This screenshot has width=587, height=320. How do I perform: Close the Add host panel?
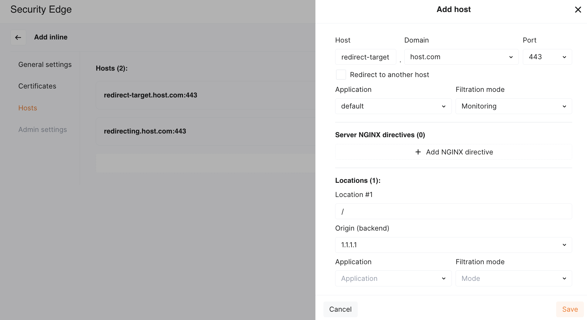[578, 10]
